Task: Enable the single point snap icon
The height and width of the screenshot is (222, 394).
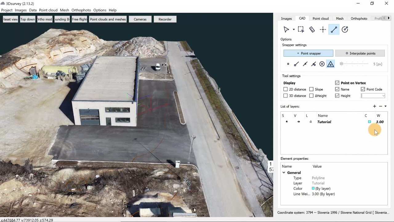Action: [x=288, y=64]
